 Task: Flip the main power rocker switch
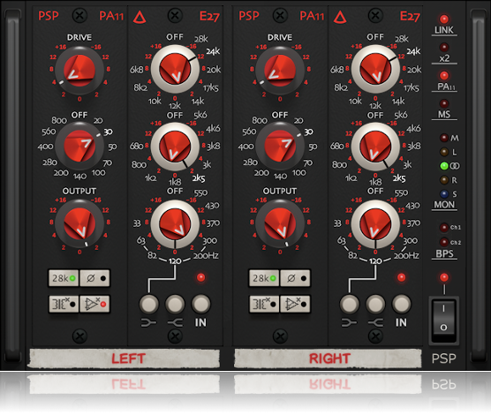tap(443, 321)
